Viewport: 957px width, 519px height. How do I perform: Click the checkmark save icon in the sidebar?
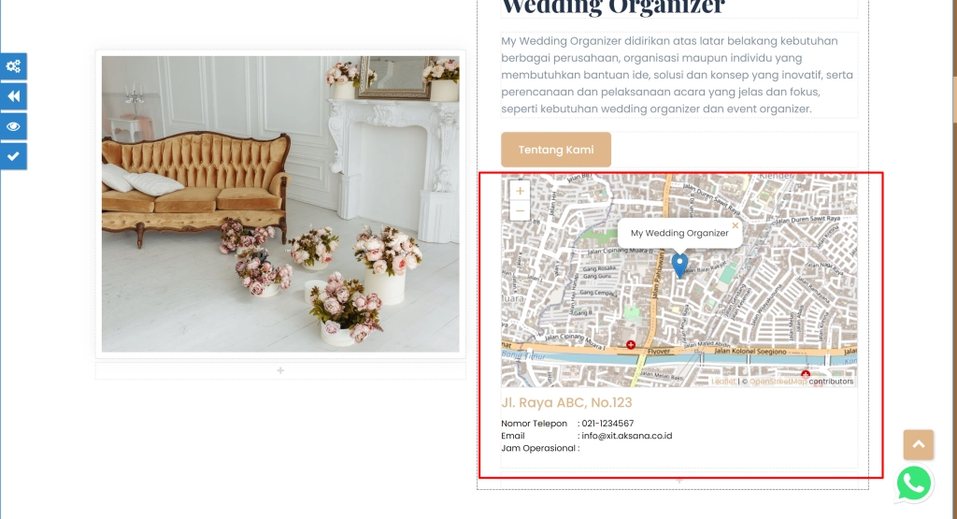pos(13,156)
